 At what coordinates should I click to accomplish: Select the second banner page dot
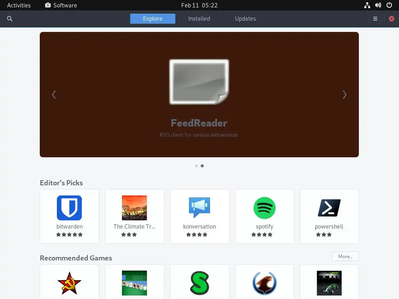click(x=202, y=166)
